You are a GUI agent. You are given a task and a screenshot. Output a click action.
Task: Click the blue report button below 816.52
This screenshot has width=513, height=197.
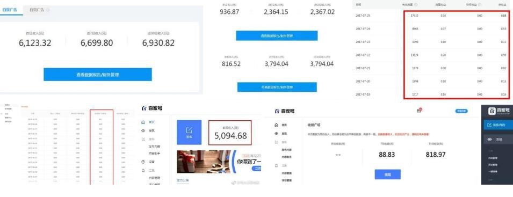(277, 87)
